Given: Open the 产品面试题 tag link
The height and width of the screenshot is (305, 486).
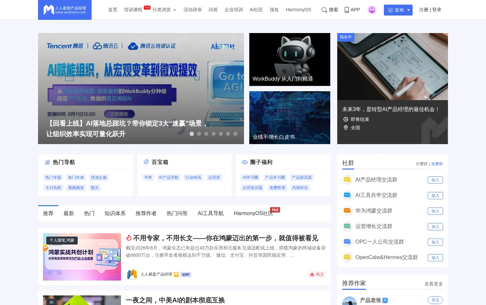Looking at the screenshot, I should pyautogui.click(x=302, y=177).
